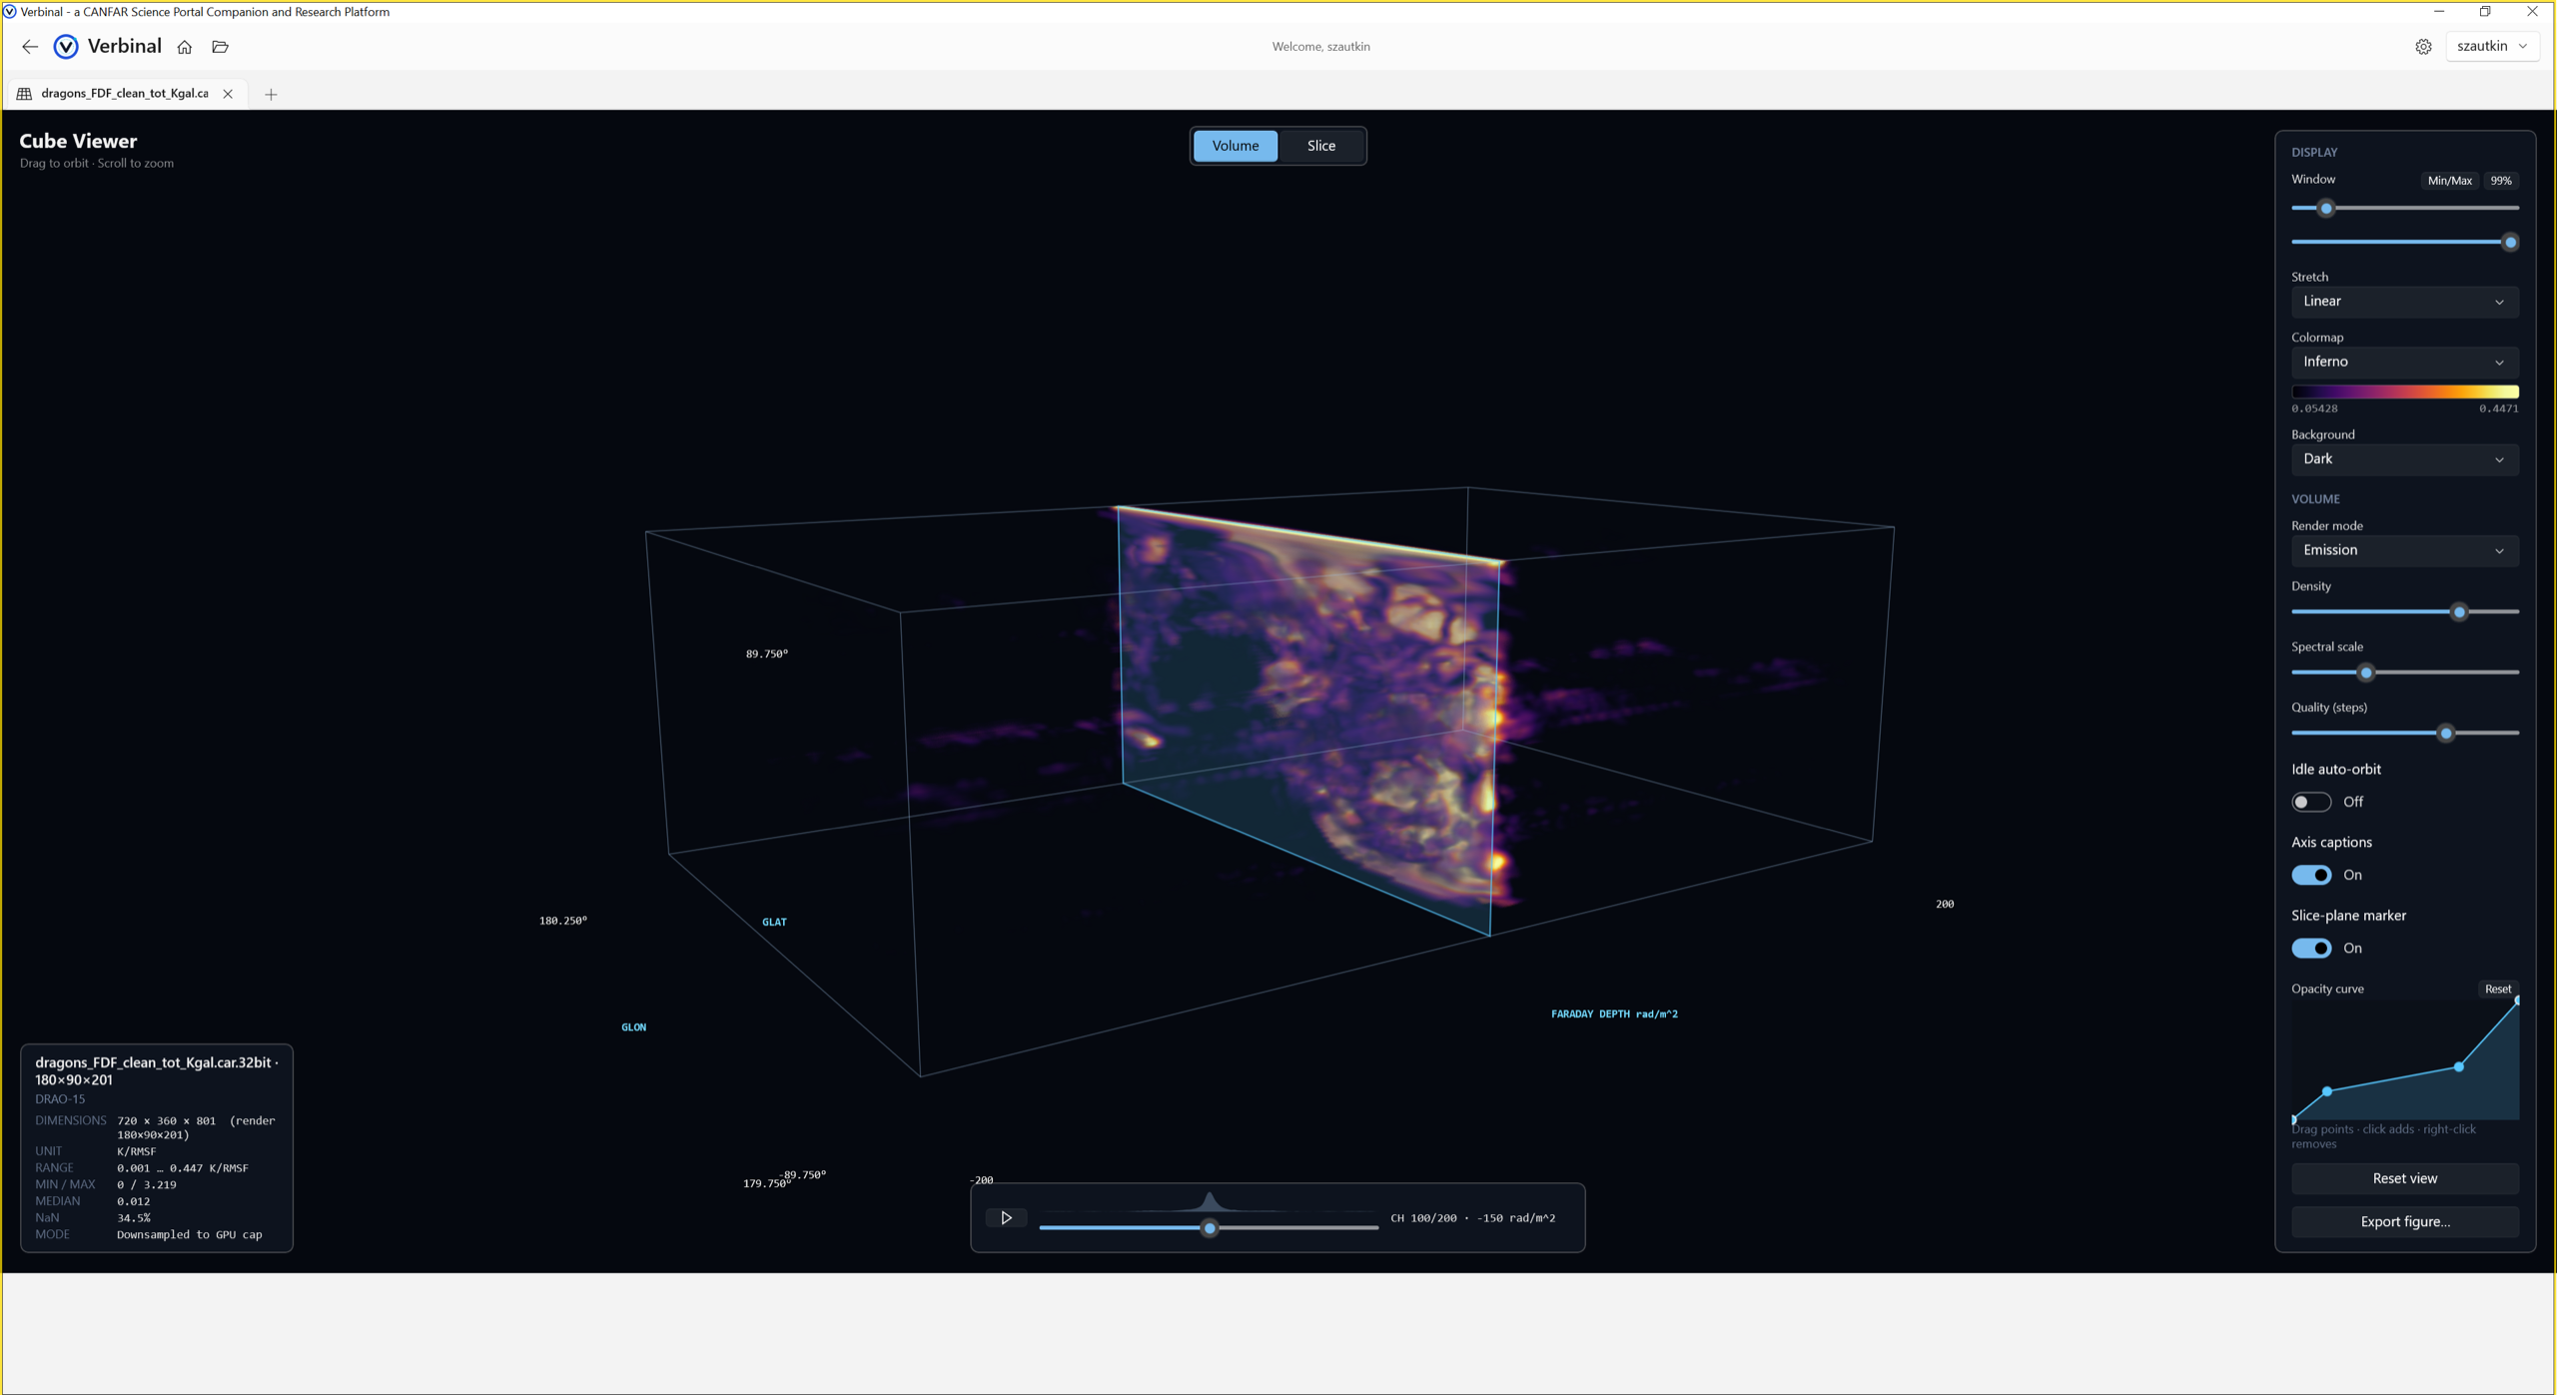Image resolution: width=2557 pixels, height=1395 pixels.
Task: Click the GLON axis caption
Action: point(633,1028)
